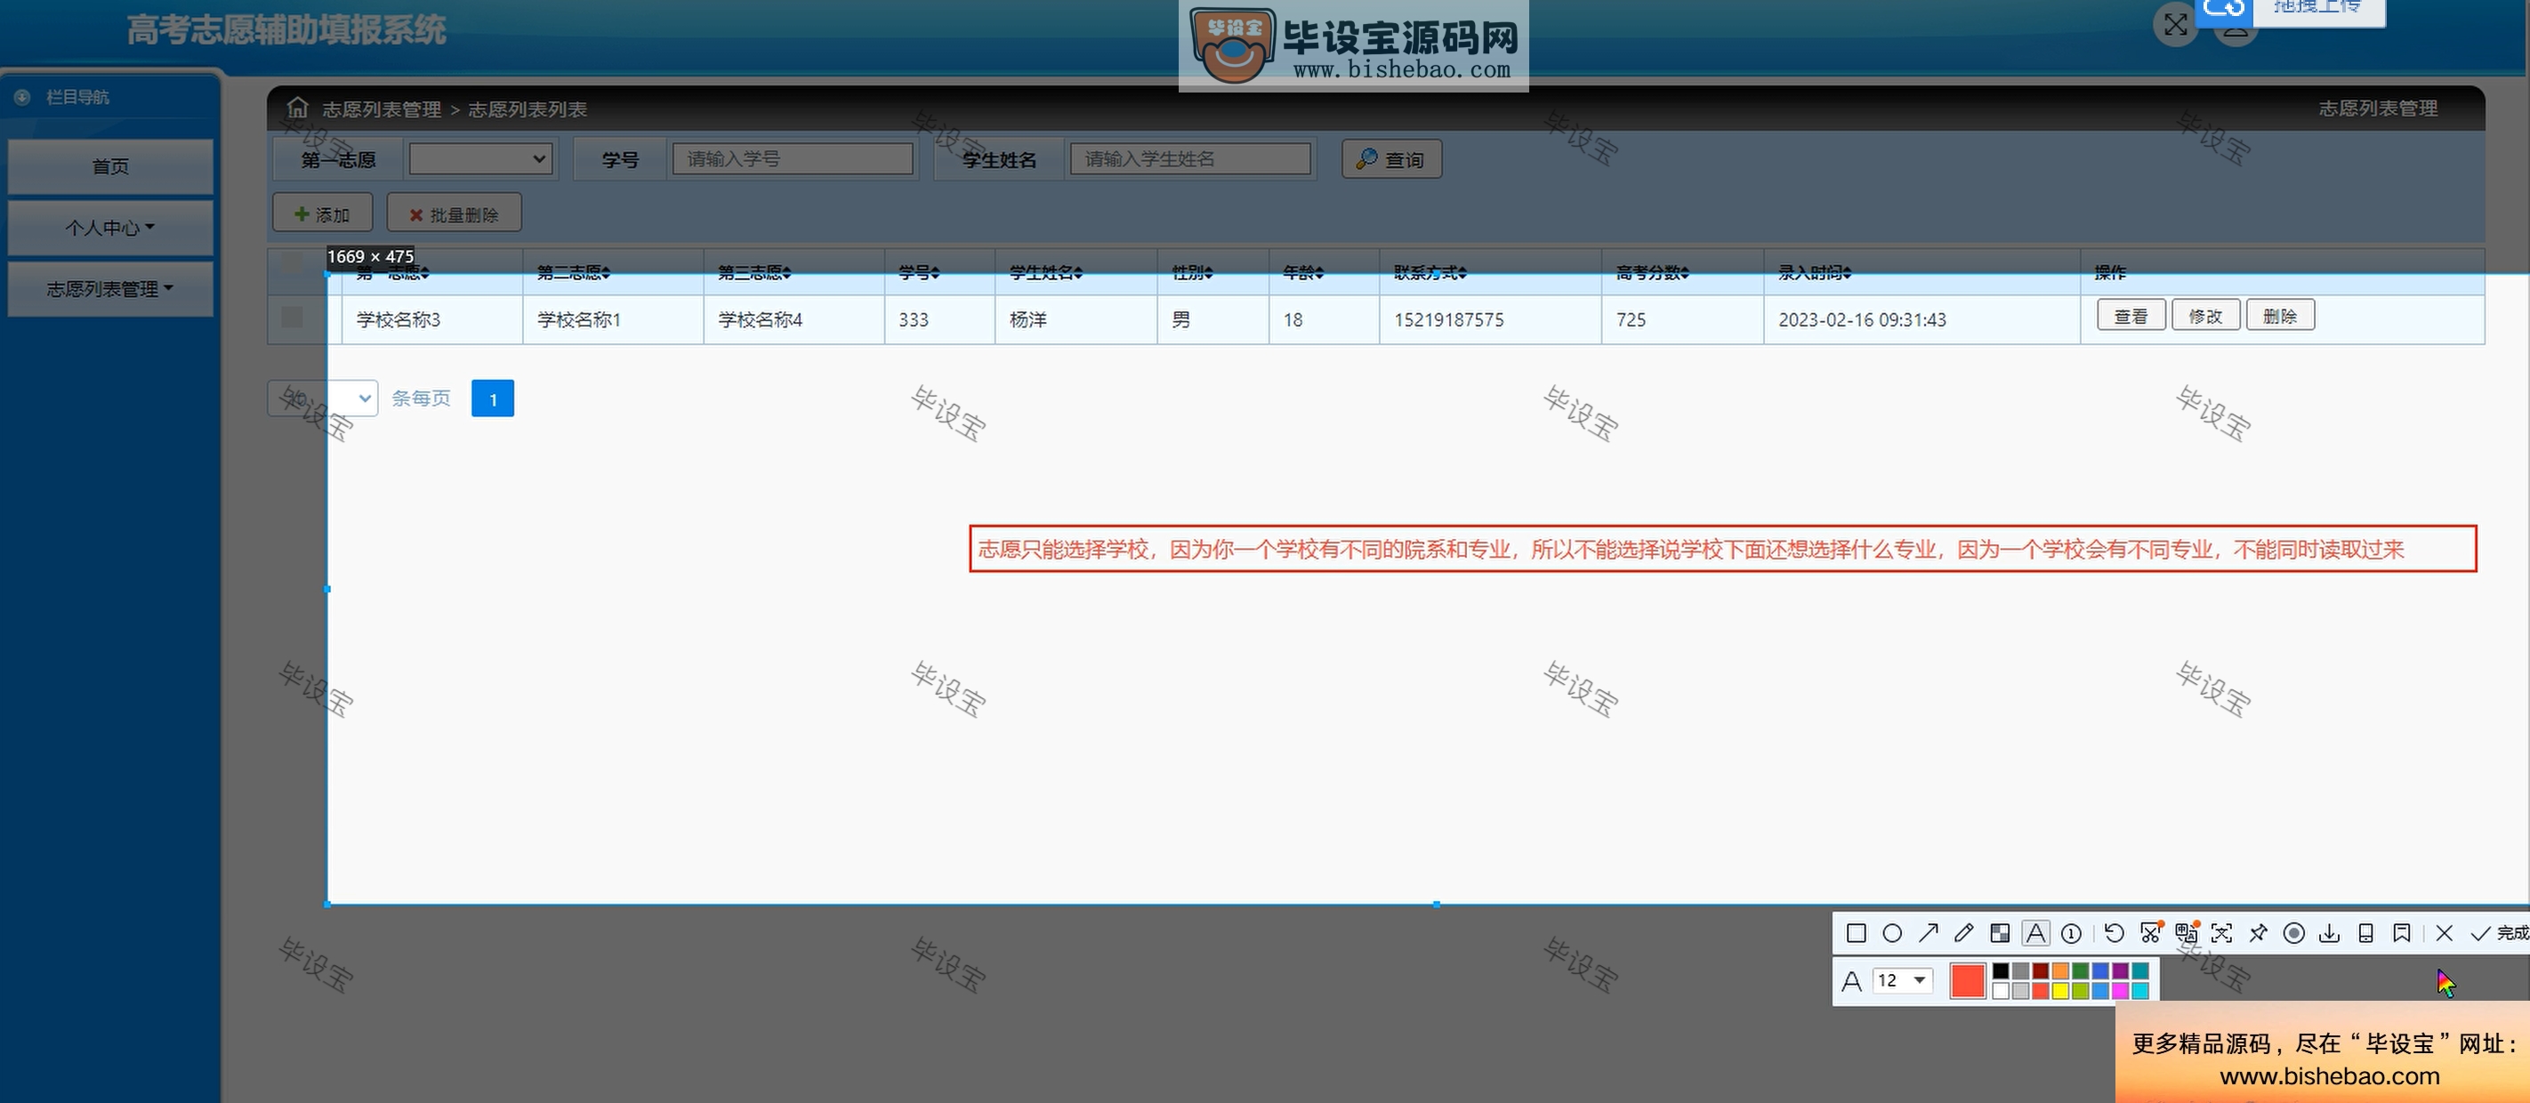Click into the 学生姓名 input field
The width and height of the screenshot is (2530, 1103).
click(1190, 159)
